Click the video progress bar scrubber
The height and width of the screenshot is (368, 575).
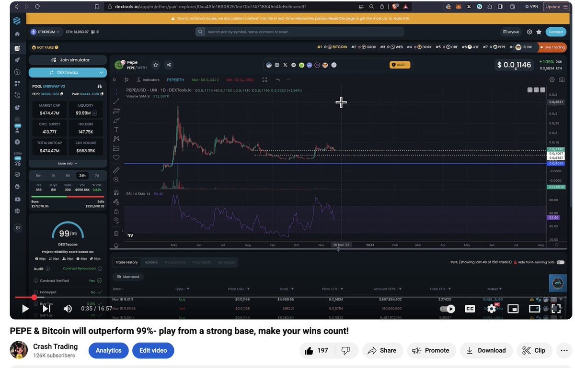click(34, 297)
